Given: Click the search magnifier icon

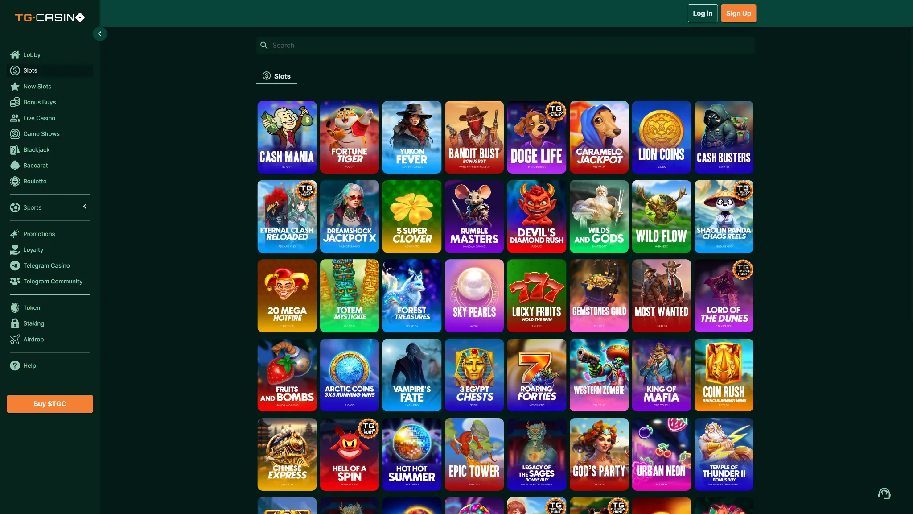Looking at the screenshot, I should tap(264, 46).
